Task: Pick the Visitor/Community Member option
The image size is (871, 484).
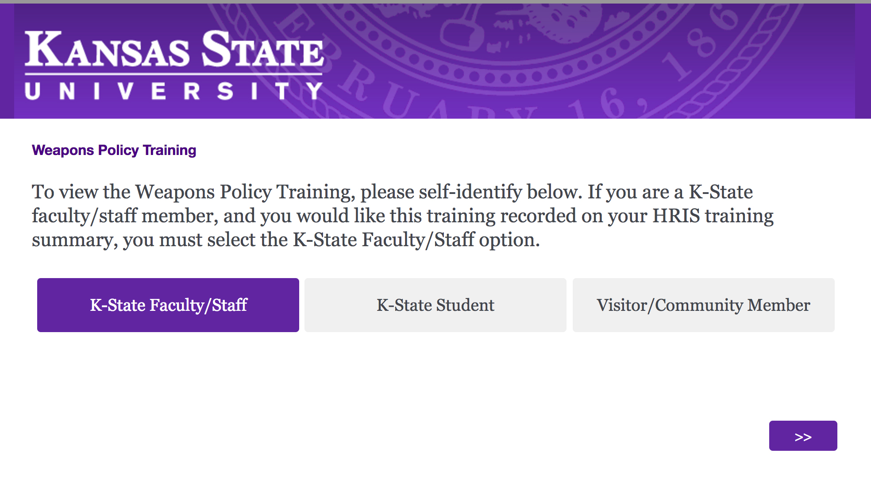Action: [x=703, y=305]
